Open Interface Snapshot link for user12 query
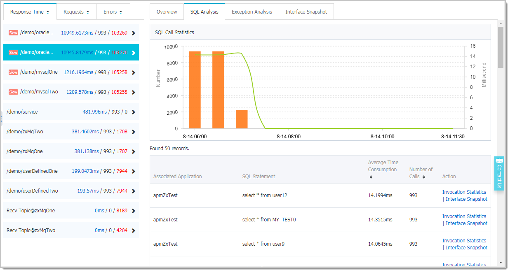510x272 pixels. pos(467,199)
